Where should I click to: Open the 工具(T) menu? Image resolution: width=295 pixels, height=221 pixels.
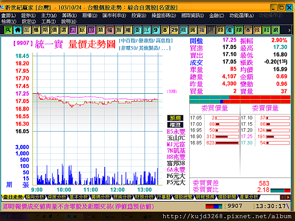[x=49, y=22]
